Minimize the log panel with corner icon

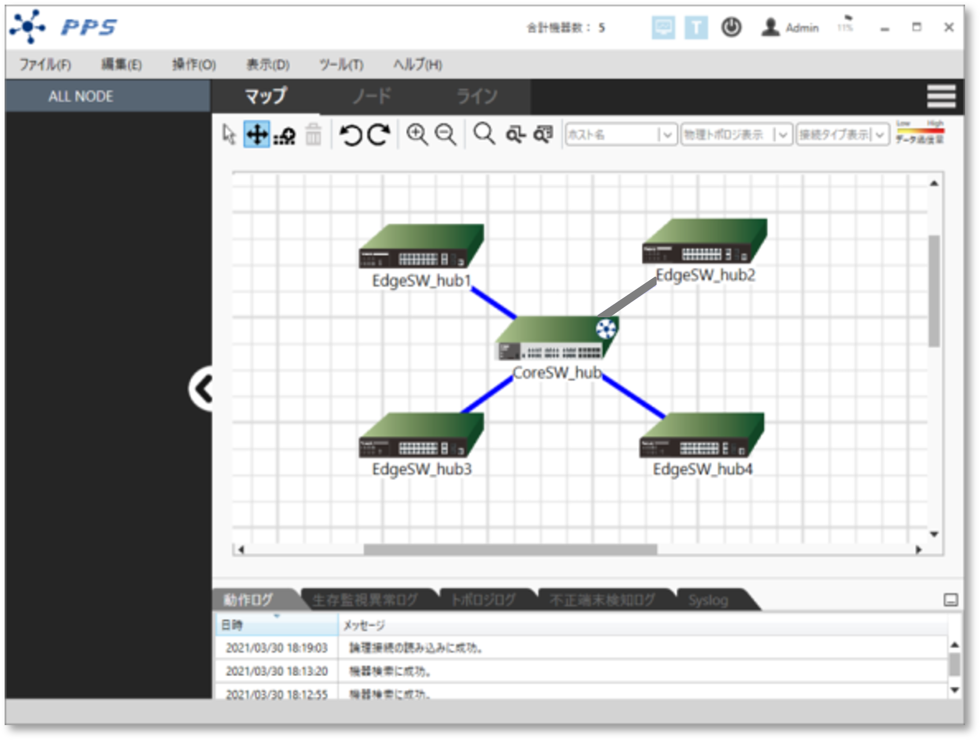[951, 600]
